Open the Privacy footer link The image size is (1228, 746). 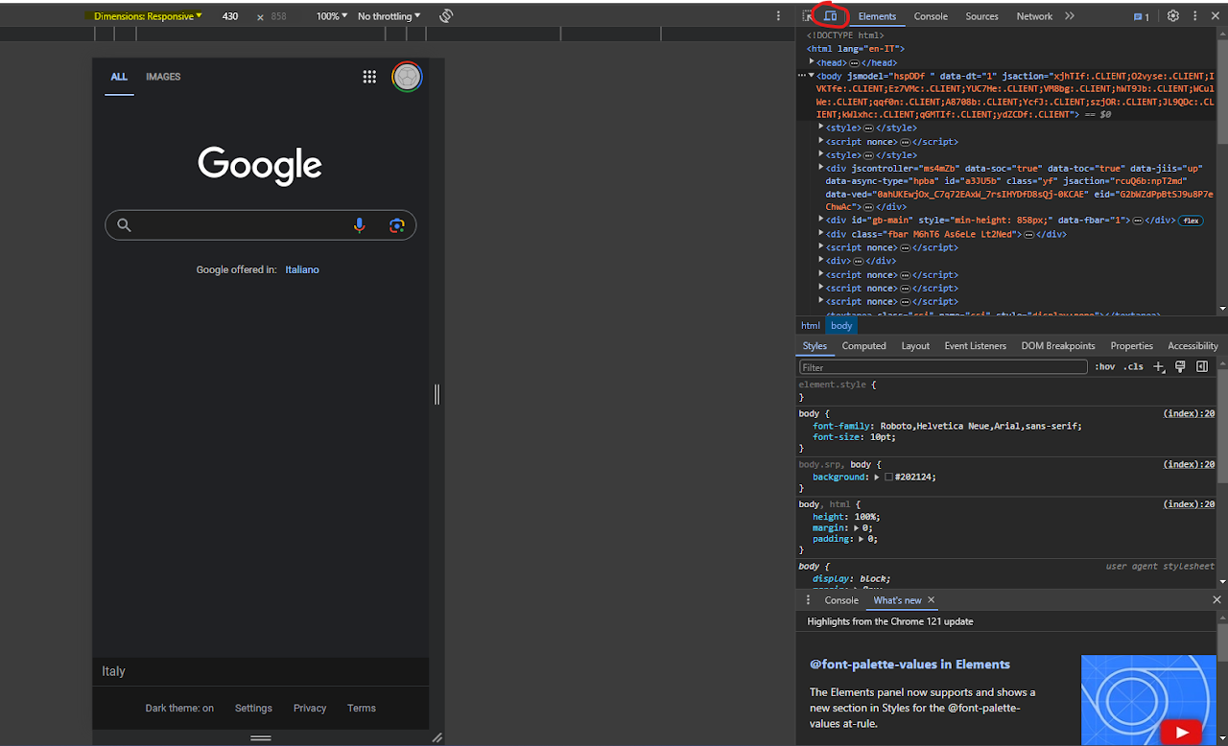coord(310,708)
